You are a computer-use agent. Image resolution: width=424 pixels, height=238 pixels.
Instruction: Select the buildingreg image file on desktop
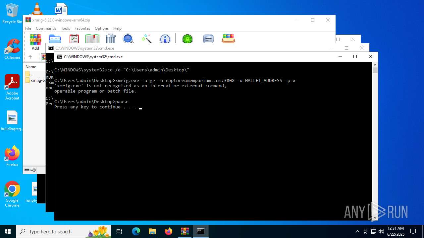coord(12,121)
